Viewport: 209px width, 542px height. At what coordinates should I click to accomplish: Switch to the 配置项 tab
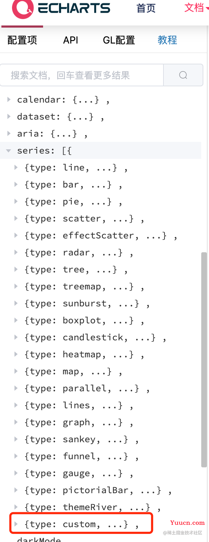tap(22, 40)
